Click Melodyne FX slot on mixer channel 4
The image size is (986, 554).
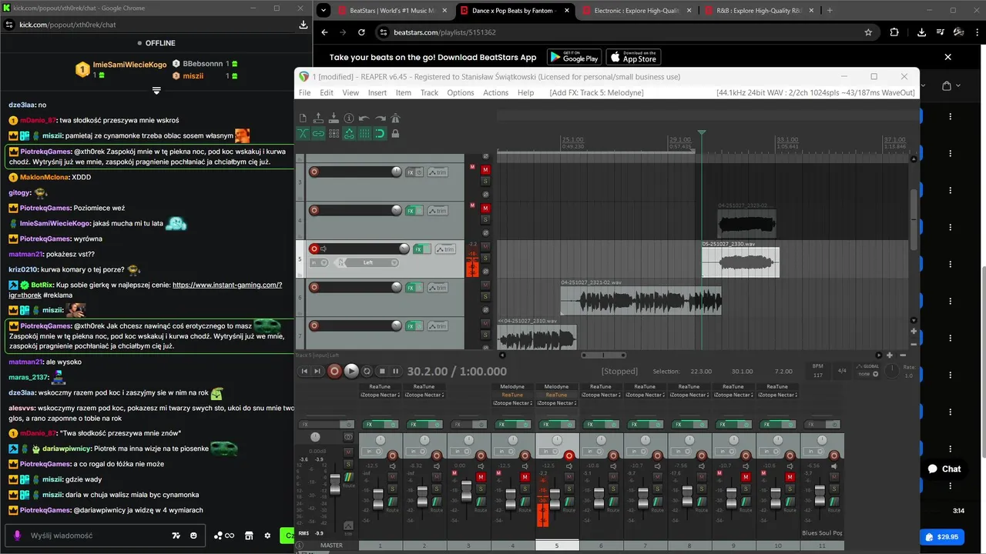click(x=513, y=386)
